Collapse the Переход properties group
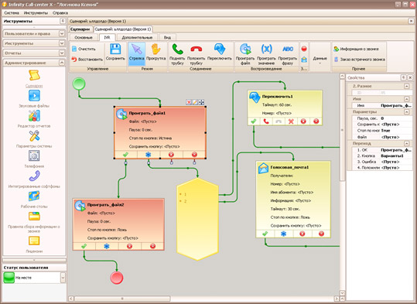The height and width of the screenshot is (304, 417). [407, 143]
